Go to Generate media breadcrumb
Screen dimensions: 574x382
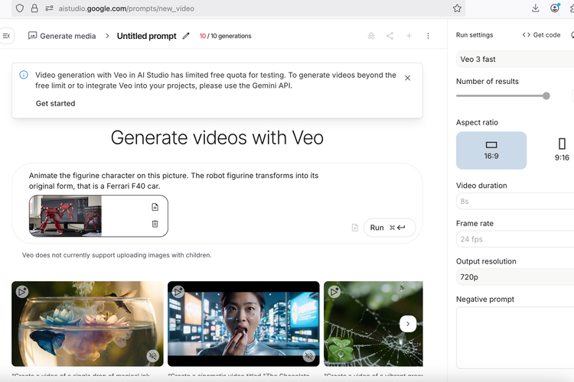tap(62, 36)
